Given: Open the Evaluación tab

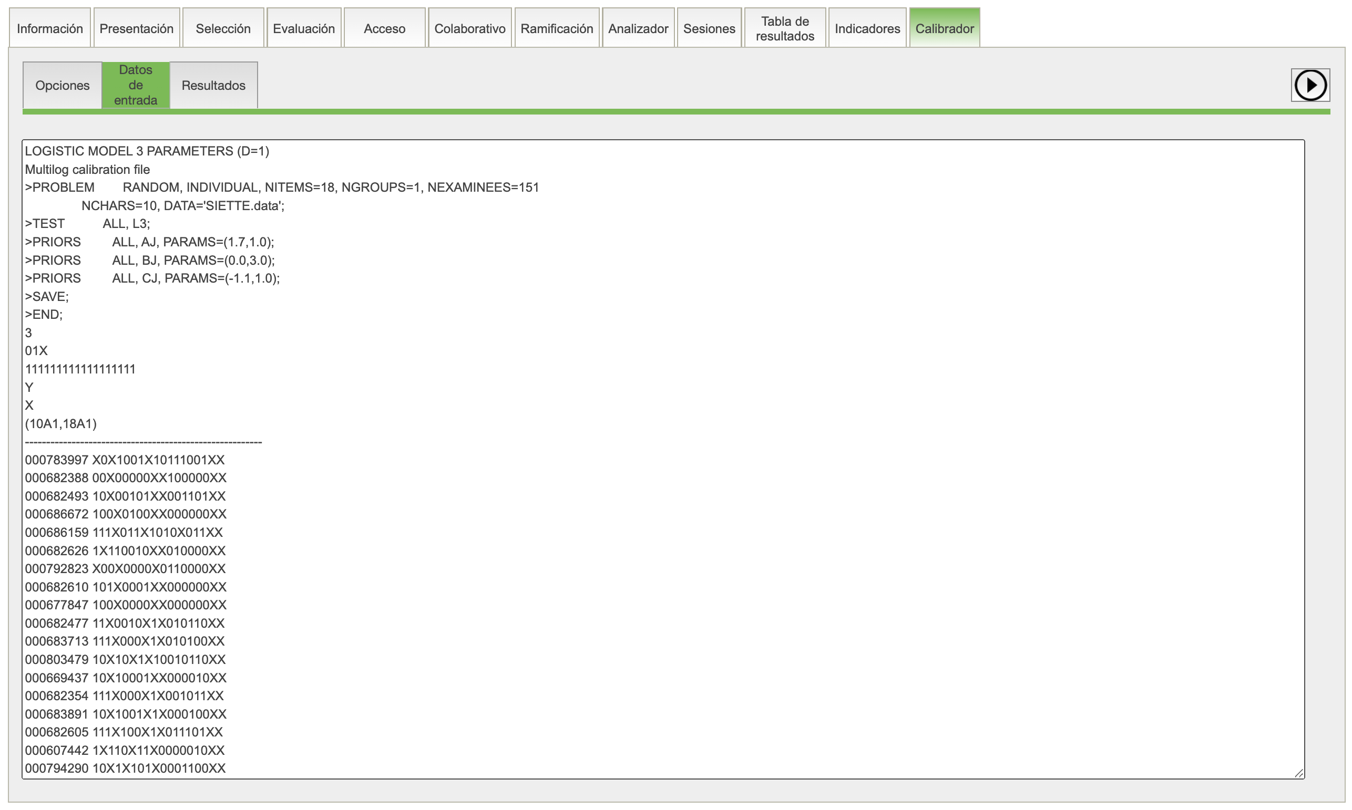Looking at the screenshot, I should (x=304, y=28).
